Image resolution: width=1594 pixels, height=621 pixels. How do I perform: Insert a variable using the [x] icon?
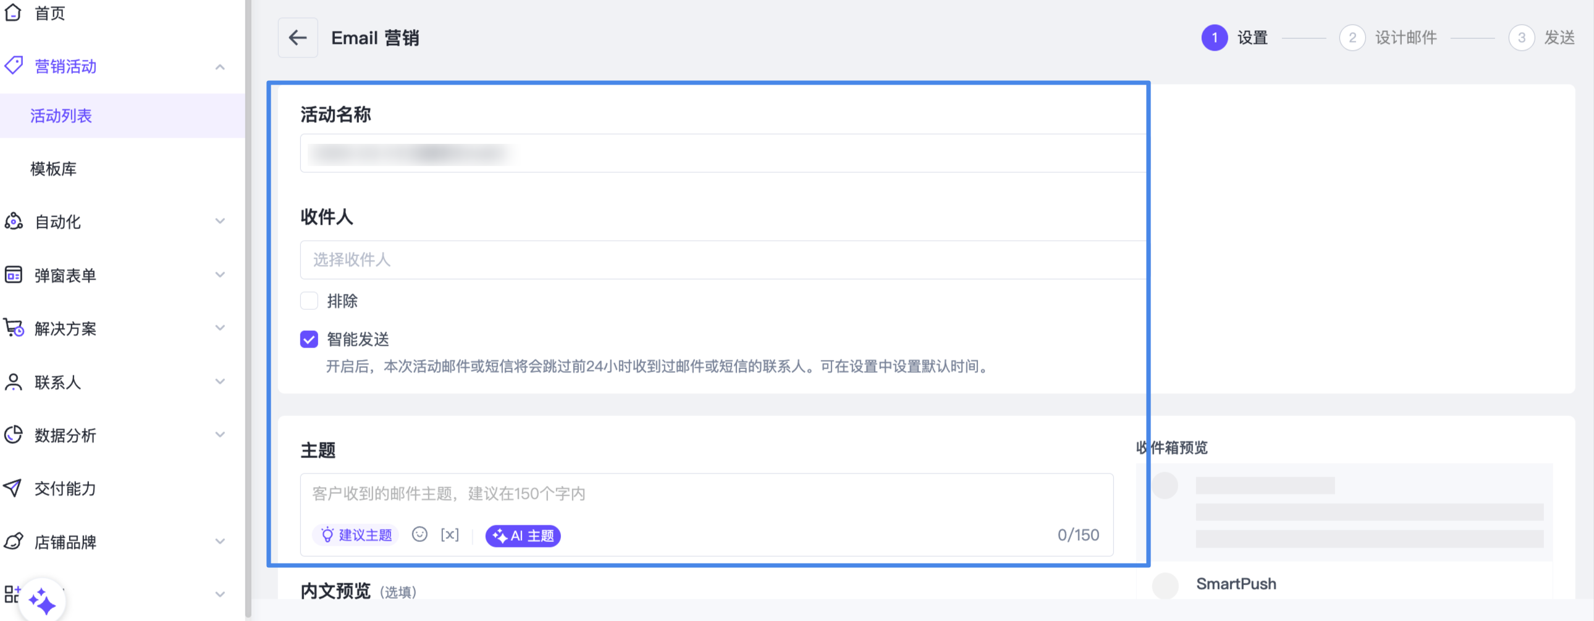450,535
